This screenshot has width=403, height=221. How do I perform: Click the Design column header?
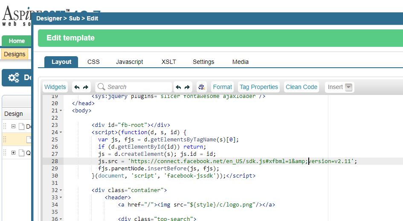tap(14, 114)
